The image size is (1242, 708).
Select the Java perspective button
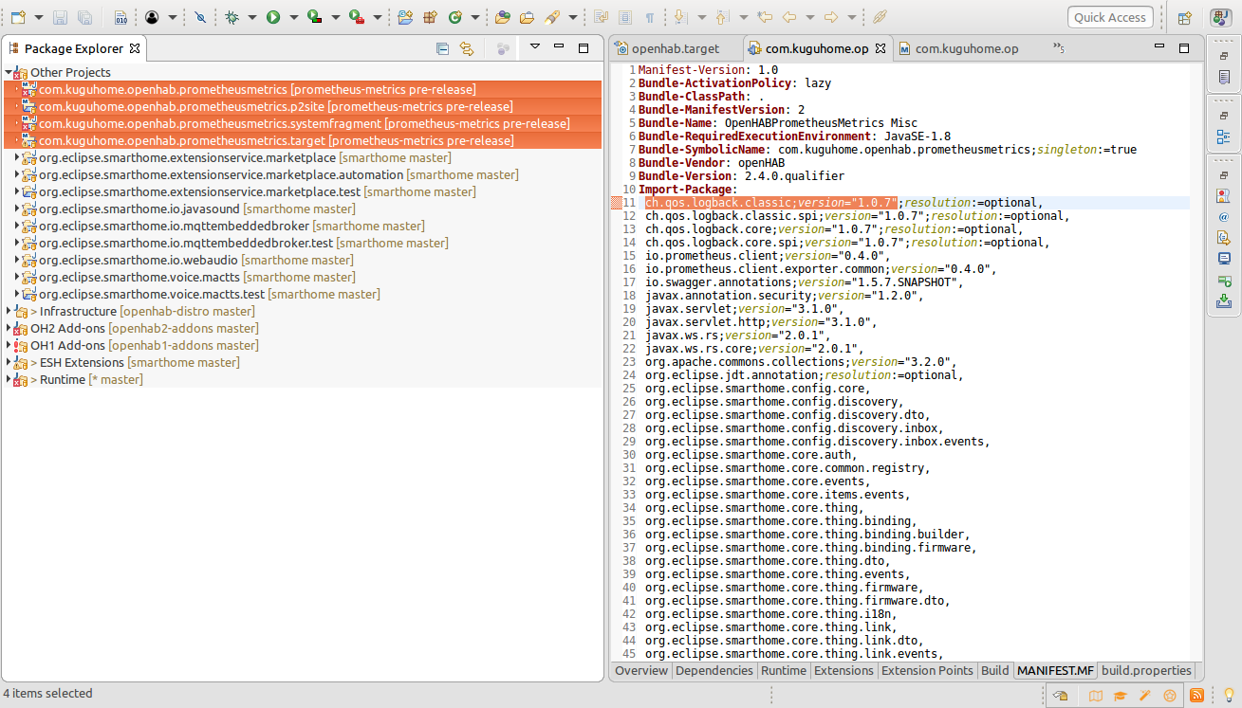(x=1220, y=17)
